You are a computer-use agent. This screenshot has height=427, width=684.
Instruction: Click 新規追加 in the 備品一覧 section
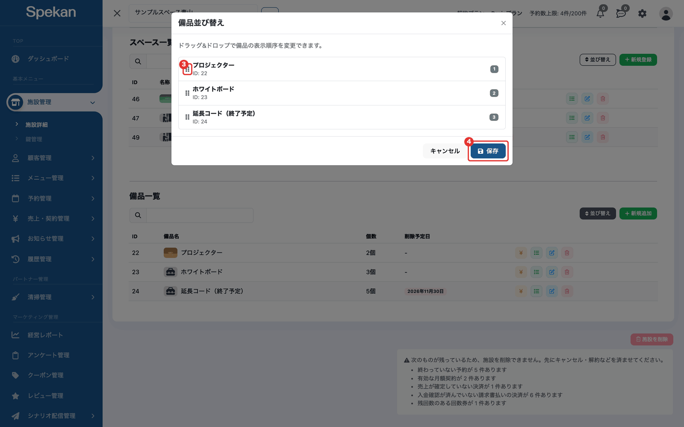[638, 213]
